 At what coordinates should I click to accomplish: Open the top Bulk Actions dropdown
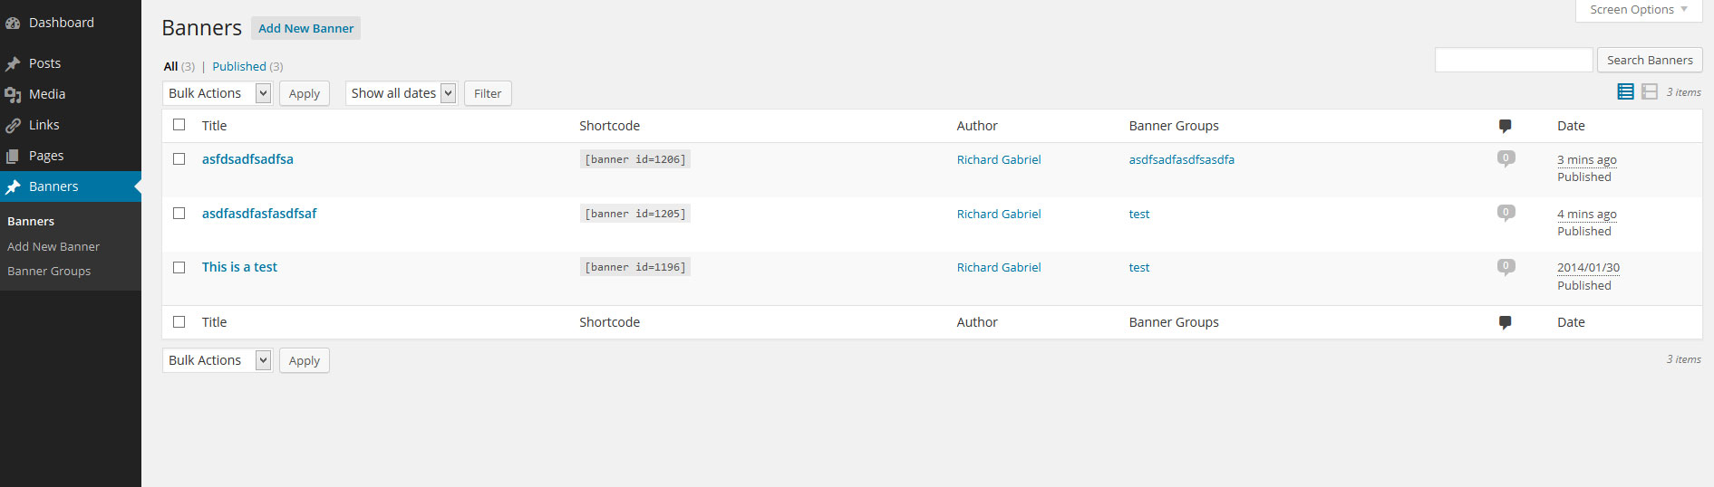[218, 93]
